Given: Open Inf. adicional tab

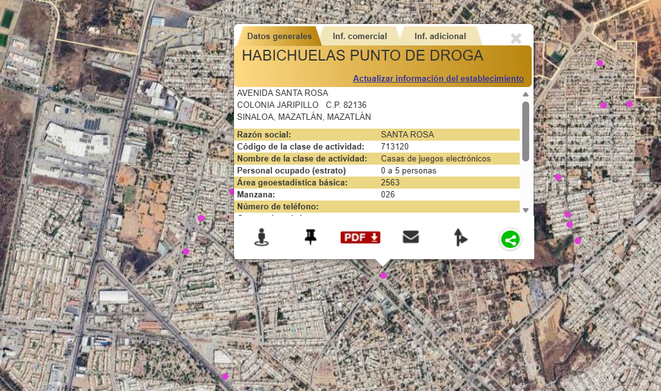Looking at the screenshot, I should [440, 36].
